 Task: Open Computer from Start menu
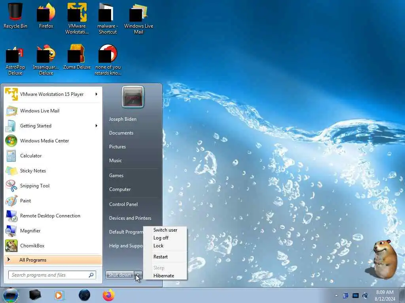point(120,189)
